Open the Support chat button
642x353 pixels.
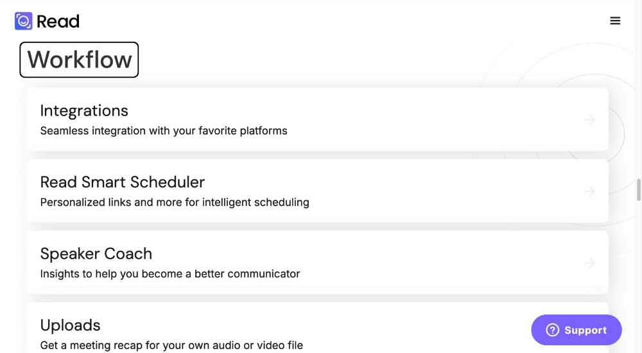(x=577, y=330)
